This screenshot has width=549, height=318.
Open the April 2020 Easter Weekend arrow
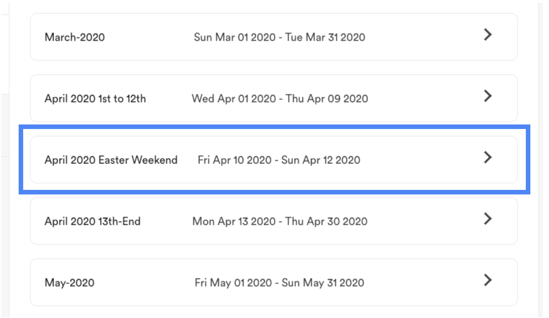488,158
